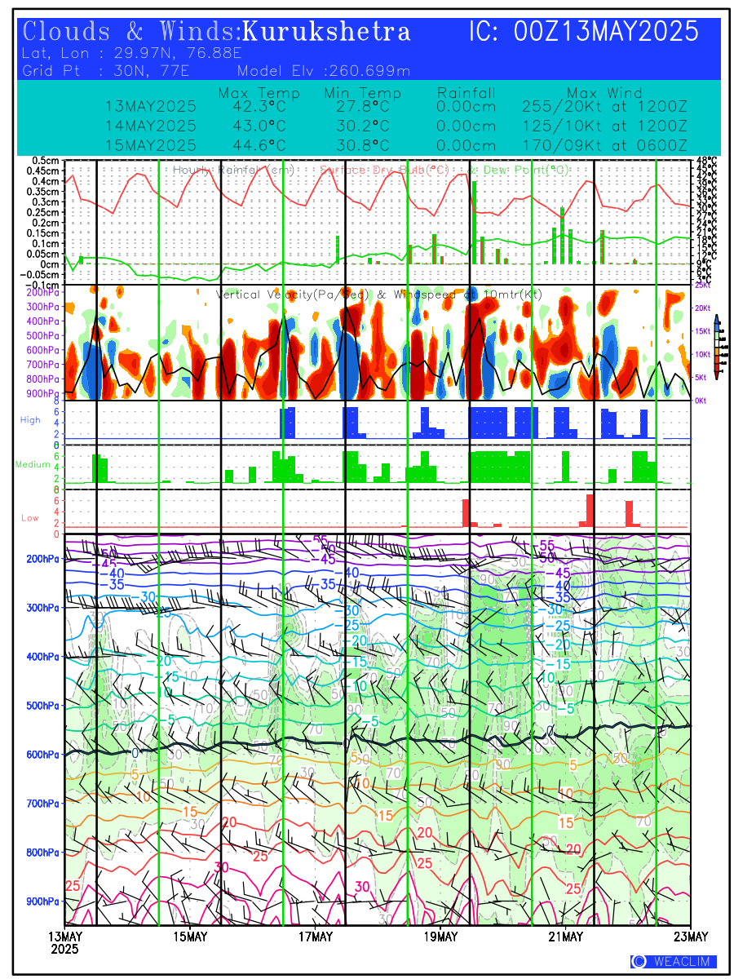Click the 27.8°C min temp value
This screenshot has height=979, width=734.
pos(363,106)
